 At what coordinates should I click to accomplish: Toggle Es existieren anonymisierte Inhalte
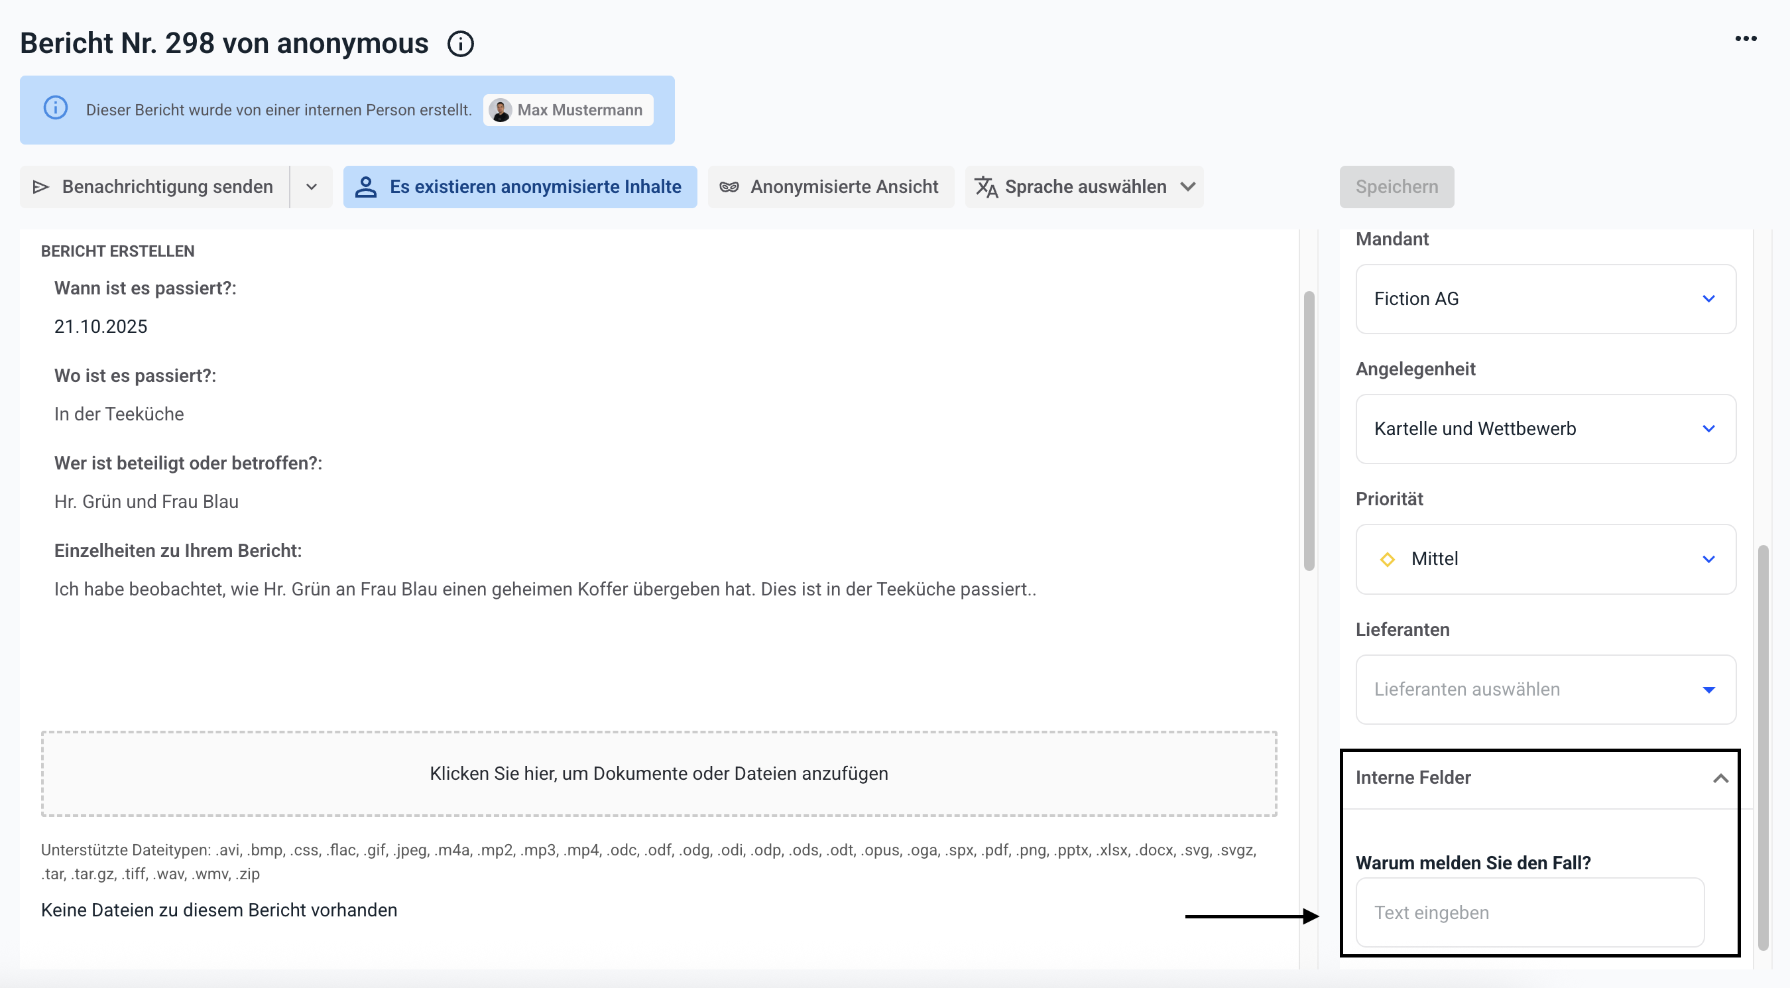coord(520,187)
